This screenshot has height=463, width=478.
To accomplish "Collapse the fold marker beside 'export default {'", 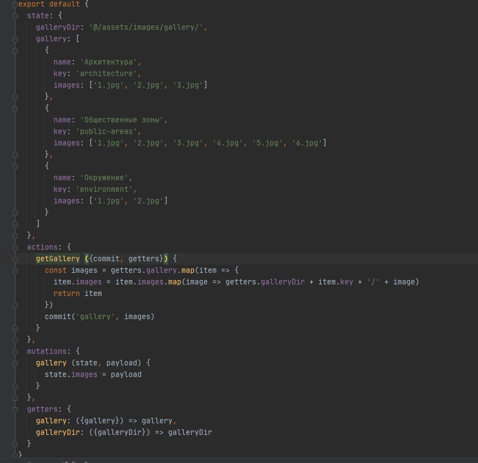I will coord(15,4).
